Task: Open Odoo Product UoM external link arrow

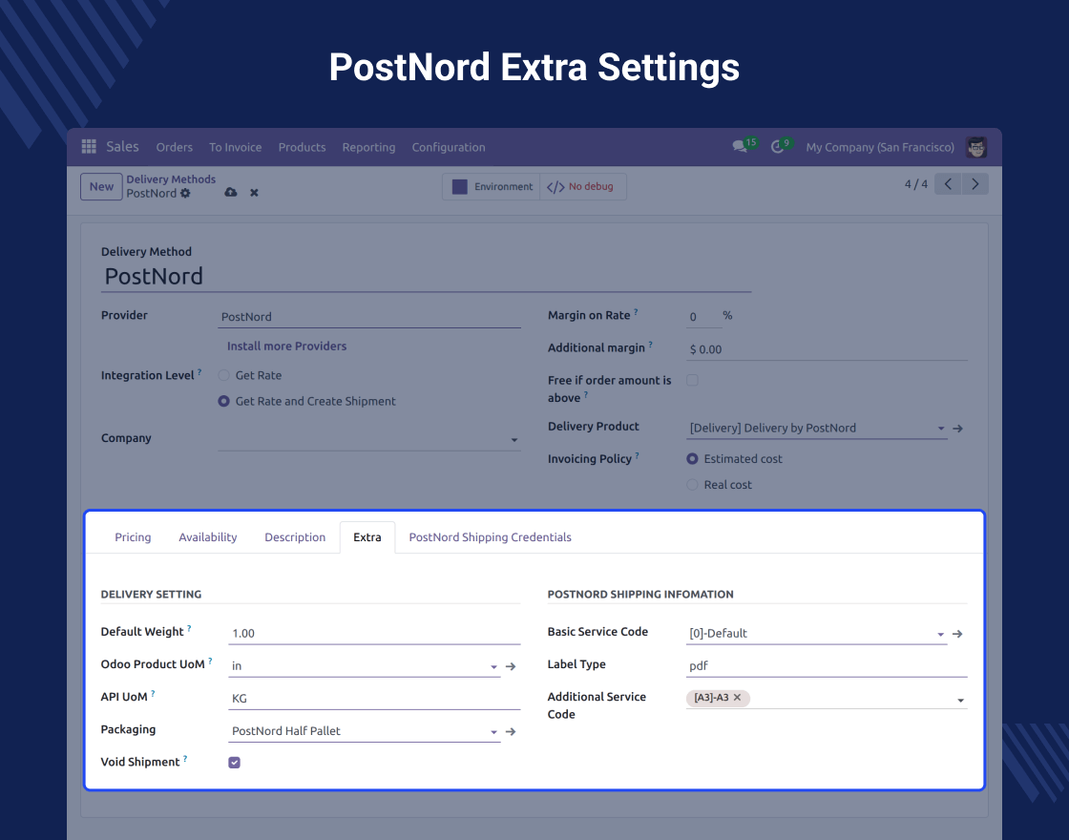Action: pyautogui.click(x=511, y=666)
